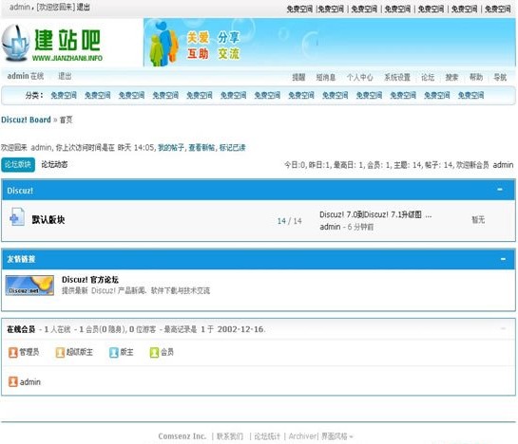Open Discuz! 官方论坛 link
Image resolution: width=518 pixels, height=444 pixels.
pyautogui.click(x=90, y=279)
